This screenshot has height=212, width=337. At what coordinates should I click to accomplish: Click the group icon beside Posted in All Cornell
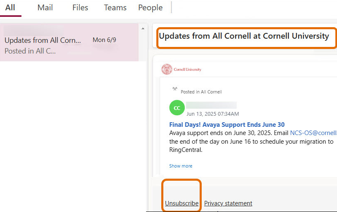tap(175, 89)
